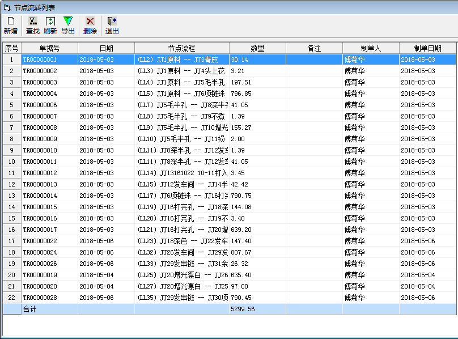Viewport: 458px width, 339px height.
Task: Refresh the list with 刷新 icon
Action: (50, 26)
